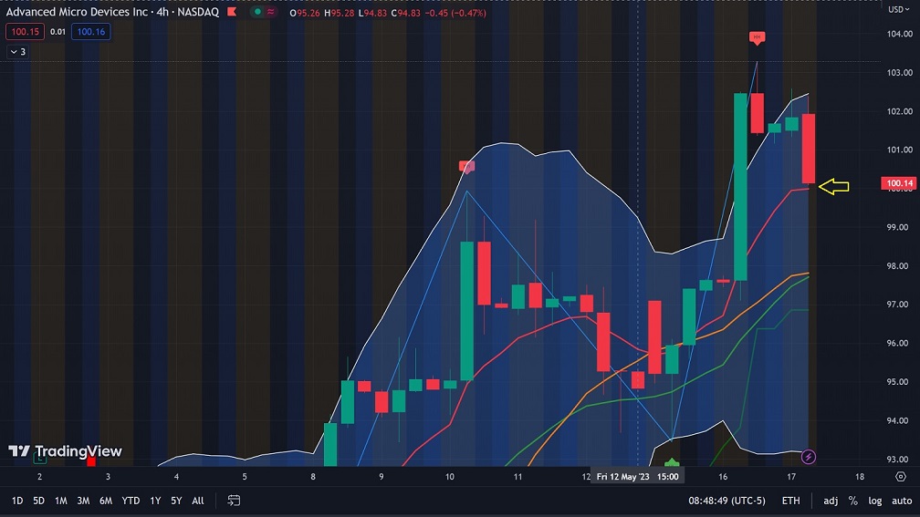Click the red square marker near date 3
The width and height of the screenshot is (920, 517).
(91, 462)
